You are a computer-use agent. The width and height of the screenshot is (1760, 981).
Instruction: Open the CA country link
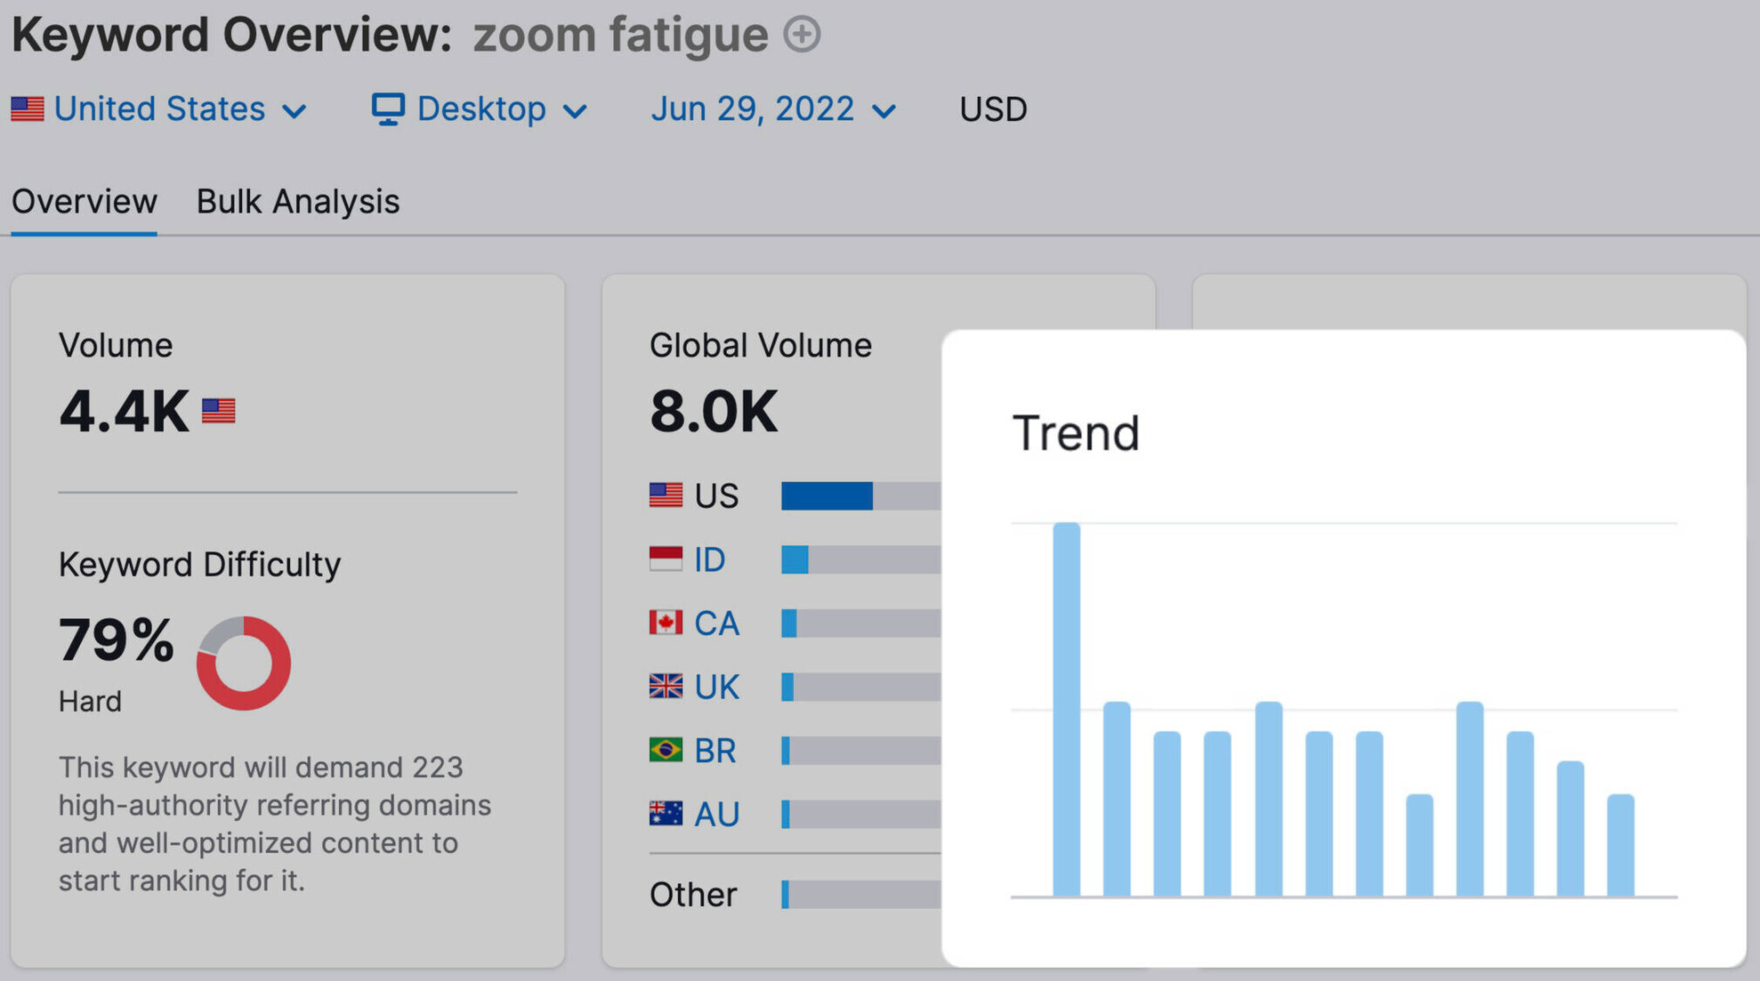716,623
